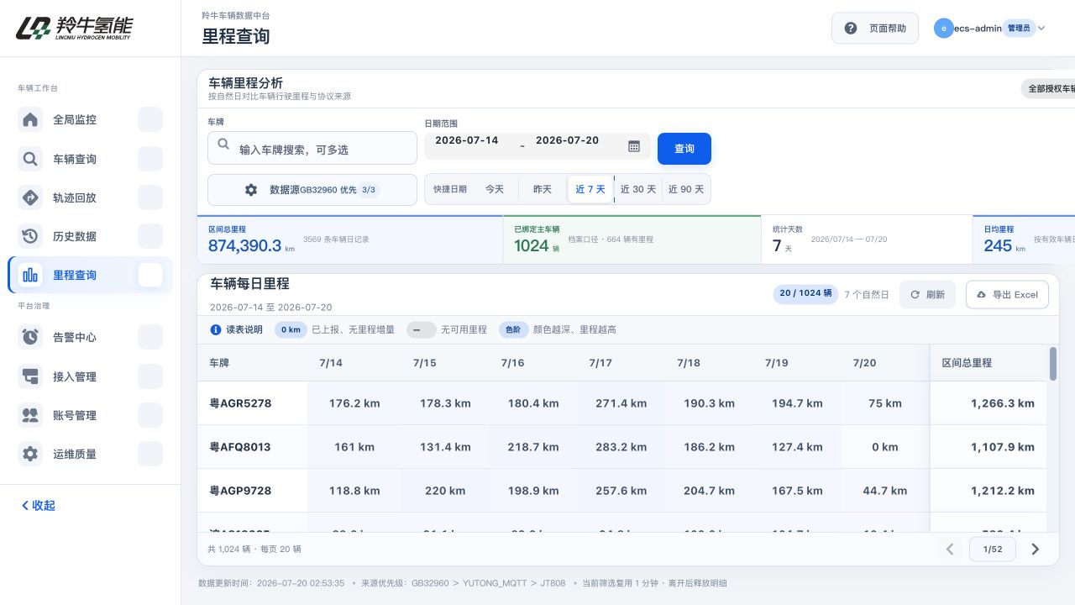
Task: Open the 账号管理 users icon
Action: pyautogui.click(x=30, y=415)
